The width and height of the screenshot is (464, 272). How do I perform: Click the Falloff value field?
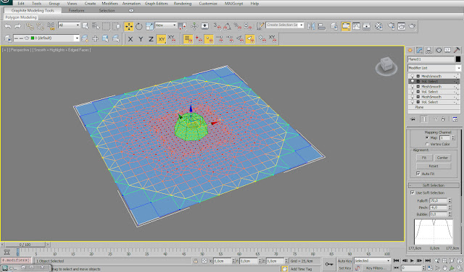click(439, 201)
